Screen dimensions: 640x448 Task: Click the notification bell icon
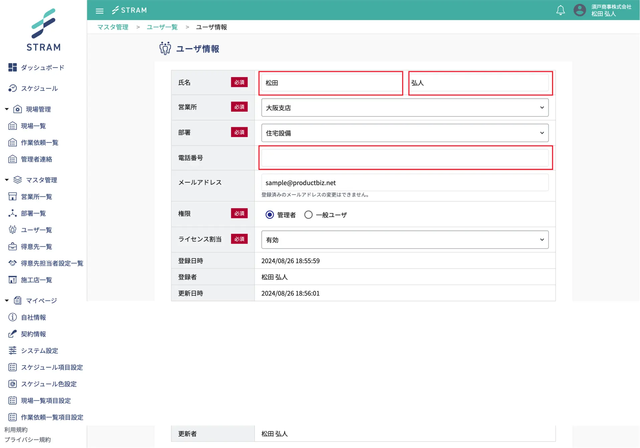click(560, 10)
